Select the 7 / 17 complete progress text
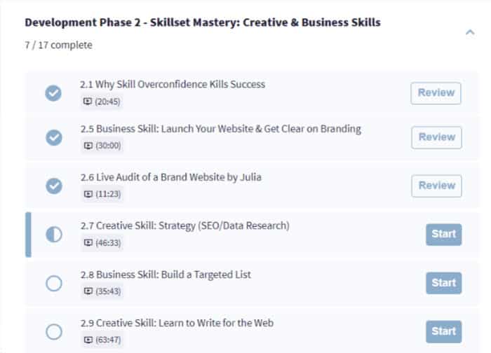 click(x=58, y=46)
